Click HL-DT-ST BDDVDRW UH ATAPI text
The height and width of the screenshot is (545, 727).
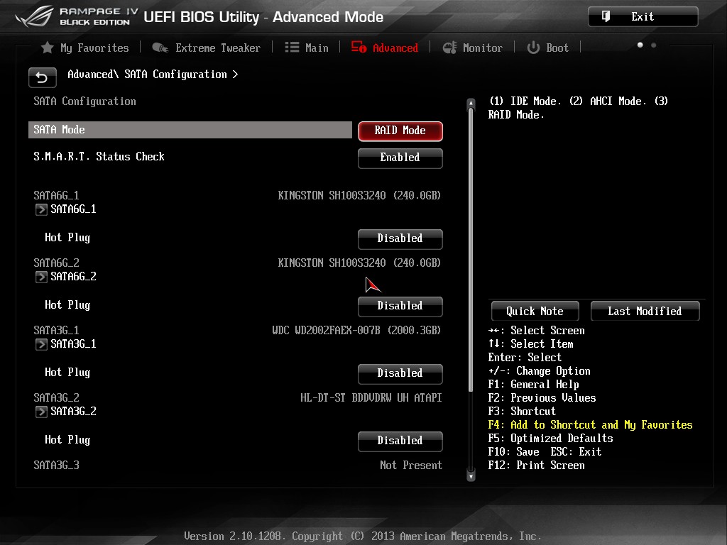[371, 397]
